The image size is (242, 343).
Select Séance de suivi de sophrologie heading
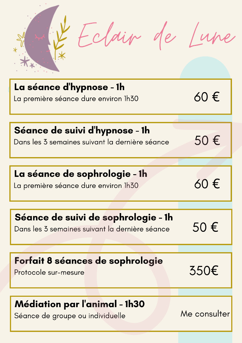point(94,217)
